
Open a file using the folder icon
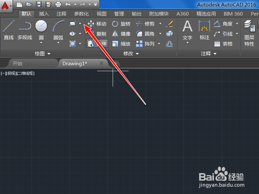[x=29, y=5]
